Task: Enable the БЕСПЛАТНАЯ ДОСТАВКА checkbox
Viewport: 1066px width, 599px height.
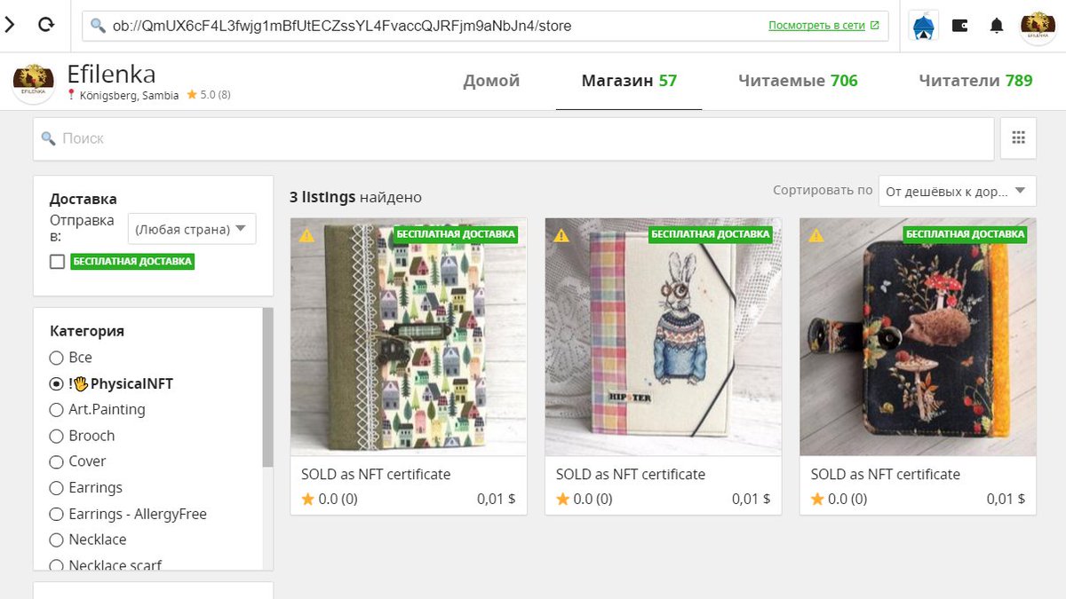Action: [58, 262]
